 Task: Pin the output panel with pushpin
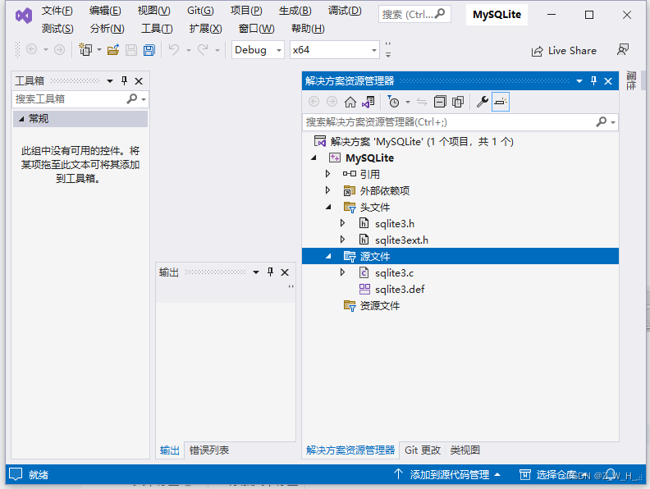tap(270, 272)
